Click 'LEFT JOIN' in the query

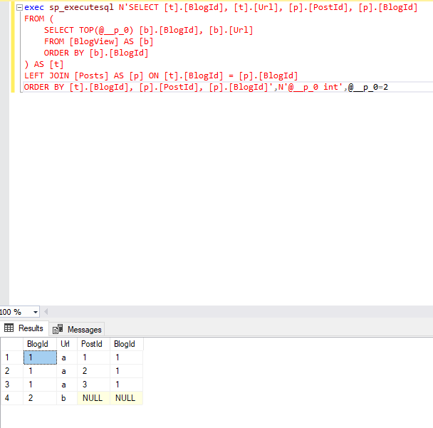(46, 75)
